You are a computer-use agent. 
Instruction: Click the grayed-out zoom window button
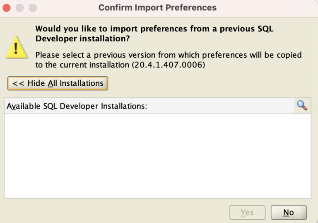point(33,8)
